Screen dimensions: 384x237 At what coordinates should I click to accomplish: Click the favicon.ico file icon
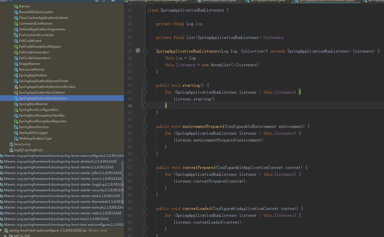click(x=11, y=144)
